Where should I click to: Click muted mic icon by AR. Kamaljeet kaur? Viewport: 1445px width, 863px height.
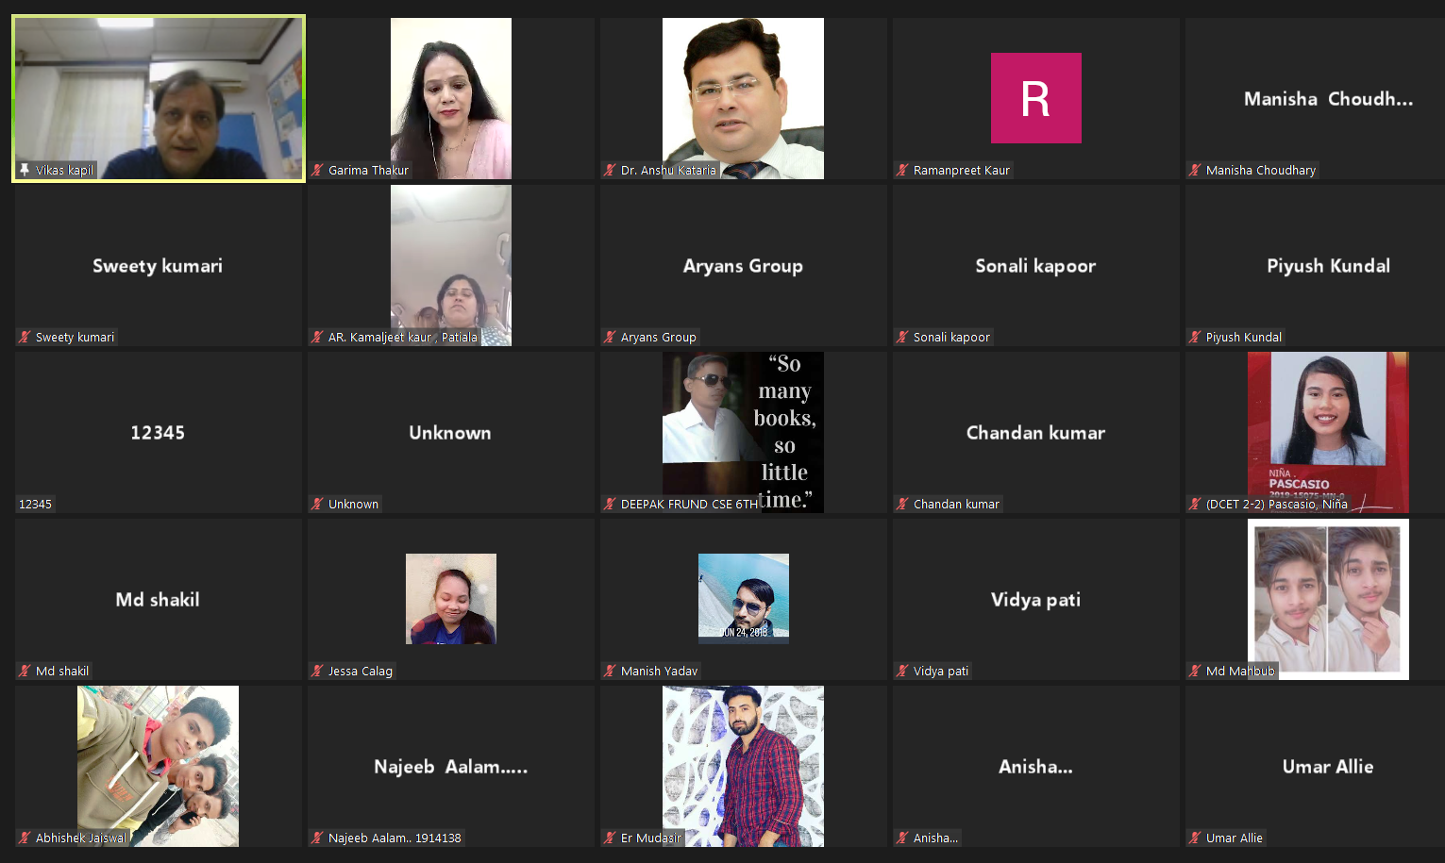pyautogui.click(x=318, y=337)
